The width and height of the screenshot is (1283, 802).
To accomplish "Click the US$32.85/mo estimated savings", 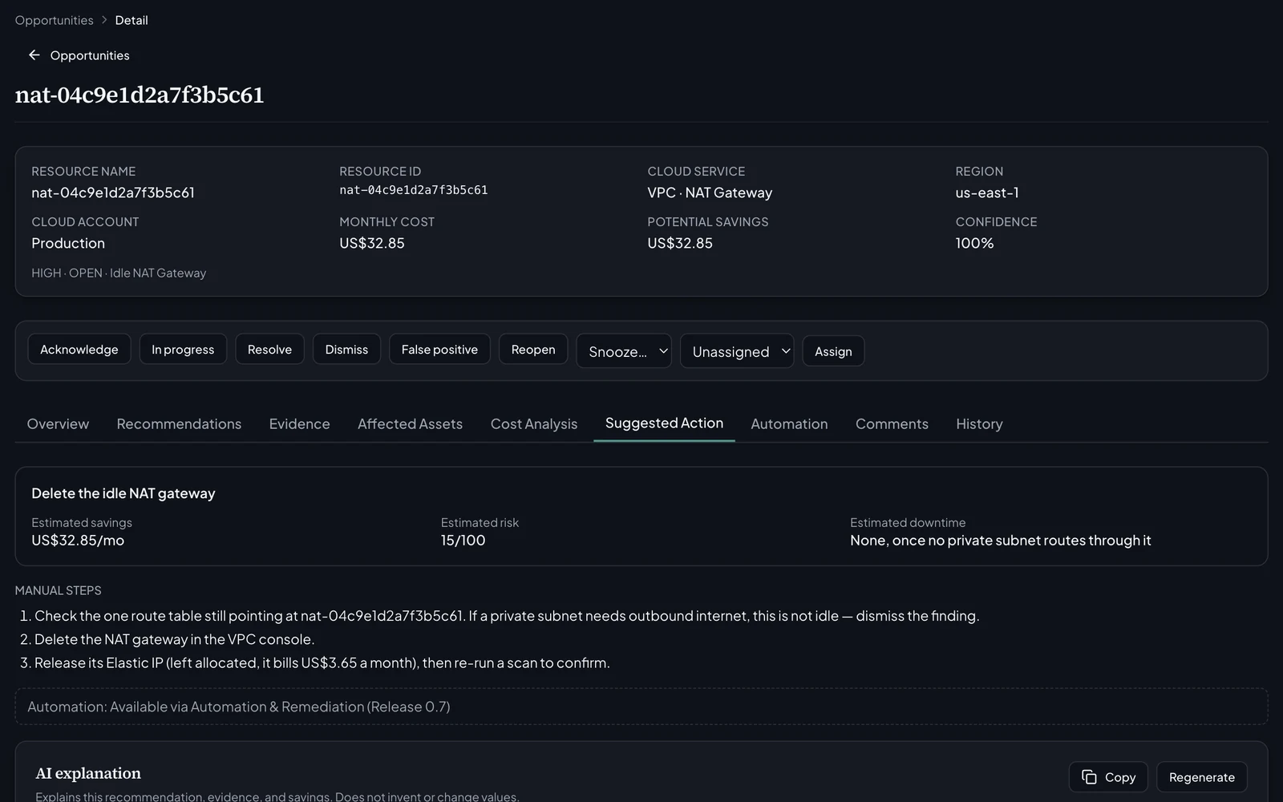I will (78, 541).
